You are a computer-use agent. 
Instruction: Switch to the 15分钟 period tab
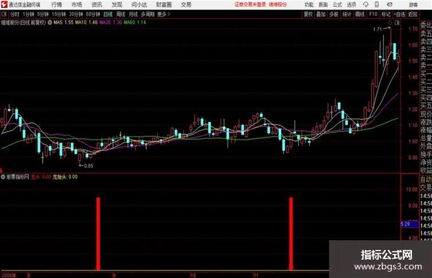click(59, 14)
